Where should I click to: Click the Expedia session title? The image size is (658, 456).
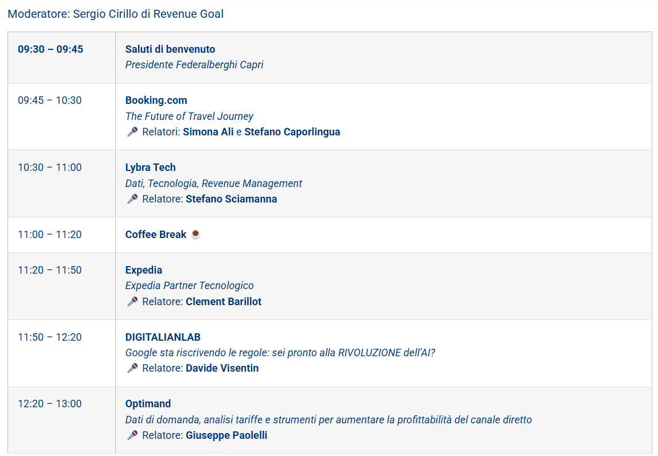143,270
